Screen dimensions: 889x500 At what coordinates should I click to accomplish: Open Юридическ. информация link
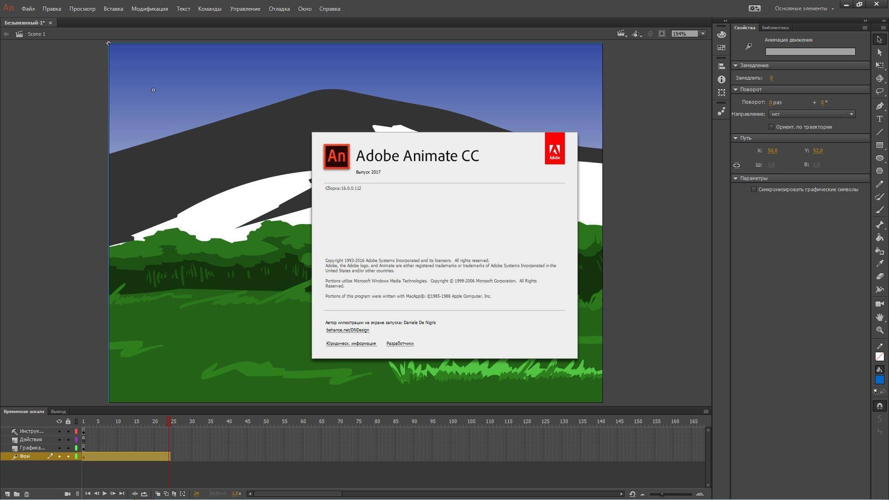click(351, 344)
